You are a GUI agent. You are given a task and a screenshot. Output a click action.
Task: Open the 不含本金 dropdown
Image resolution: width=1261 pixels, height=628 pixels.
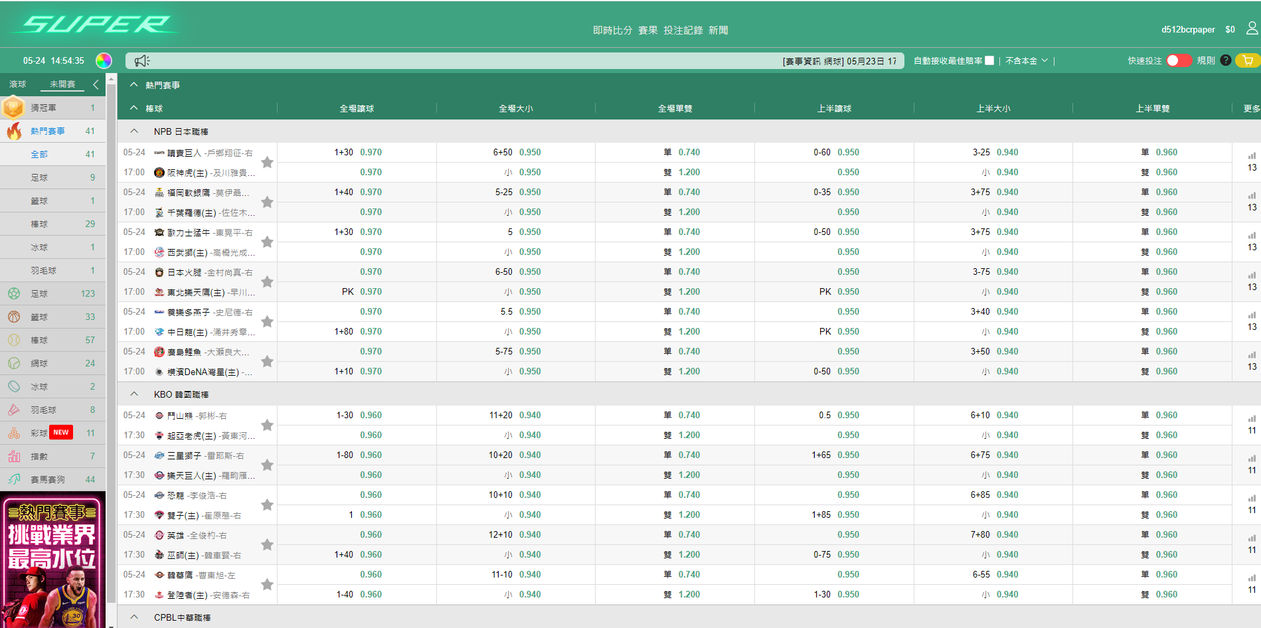point(1027,60)
